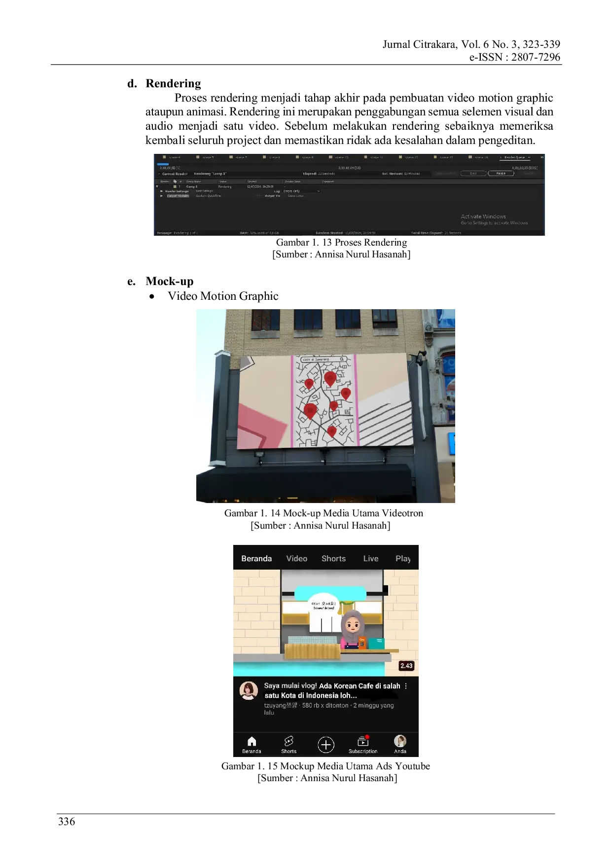
Task: Open Shorts from the bottom navigation icon
Action: [x=288, y=742]
